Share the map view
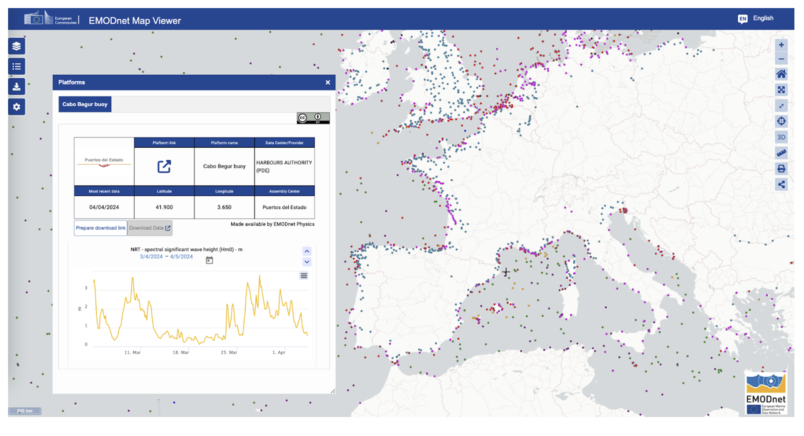 (x=781, y=185)
